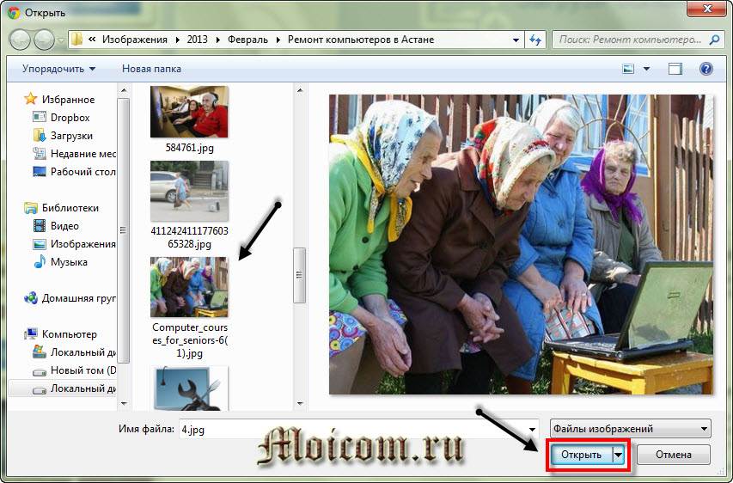733x483 pixels.
Task: Open the Help question mark icon
Action: click(x=706, y=69)
